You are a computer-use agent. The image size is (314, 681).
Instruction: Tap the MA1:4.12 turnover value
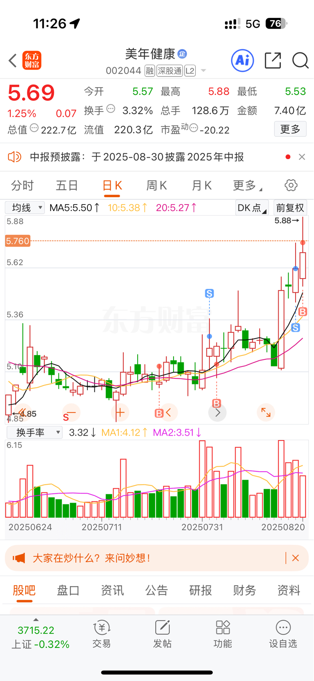[124, 432]
